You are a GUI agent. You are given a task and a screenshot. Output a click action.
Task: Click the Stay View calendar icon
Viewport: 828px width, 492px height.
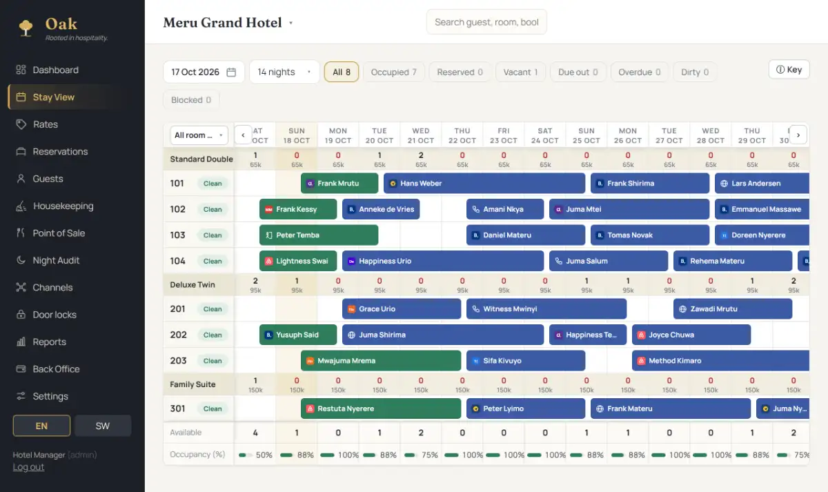(x=21, y=97)
